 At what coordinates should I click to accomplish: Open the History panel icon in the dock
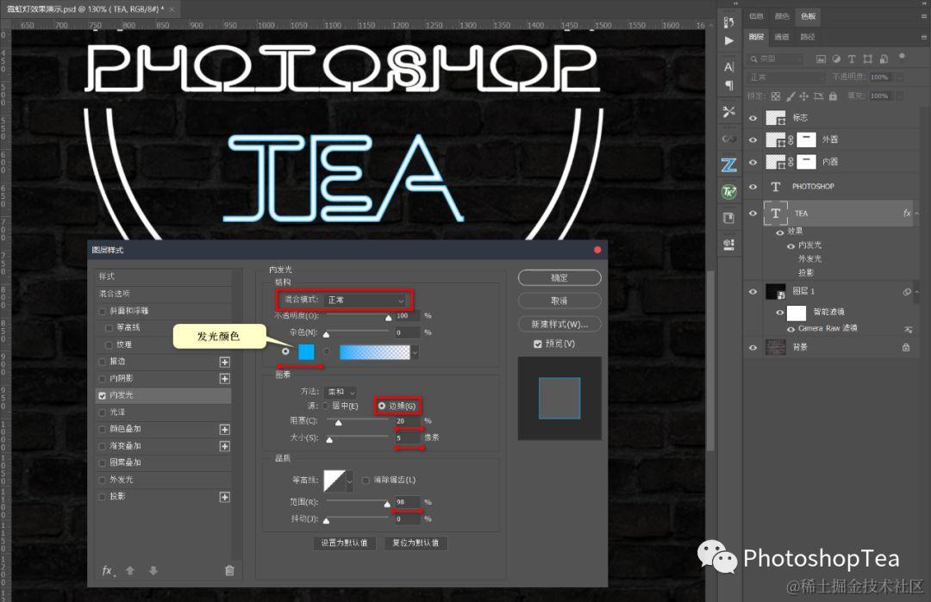pyautogui.click(x=729, y=22)
